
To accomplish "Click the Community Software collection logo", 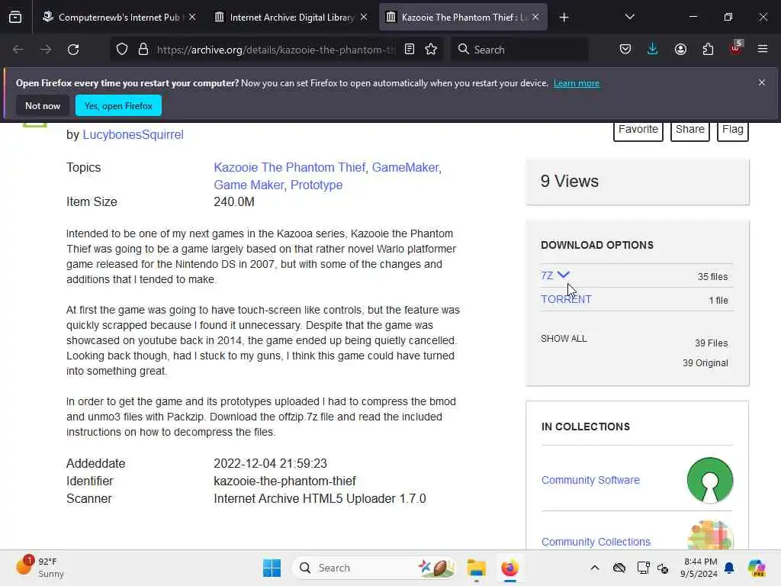I will [710, 481].
